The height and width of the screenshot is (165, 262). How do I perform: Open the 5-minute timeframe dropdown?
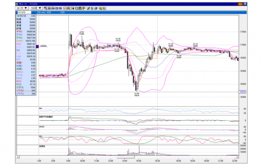(36, 8)
